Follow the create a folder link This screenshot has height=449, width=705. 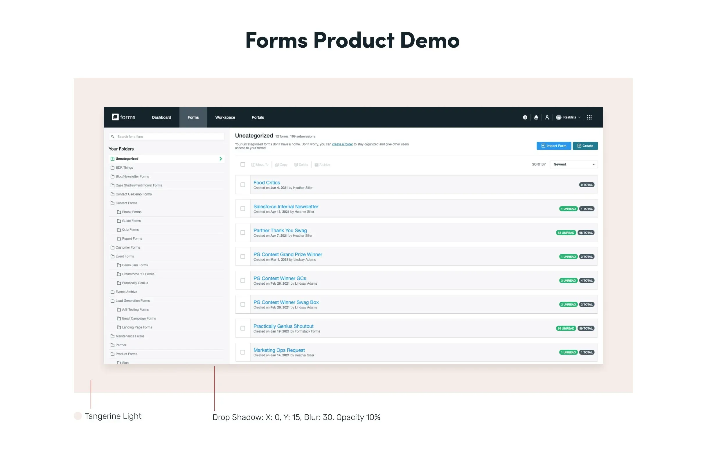(x=342, y=144)
